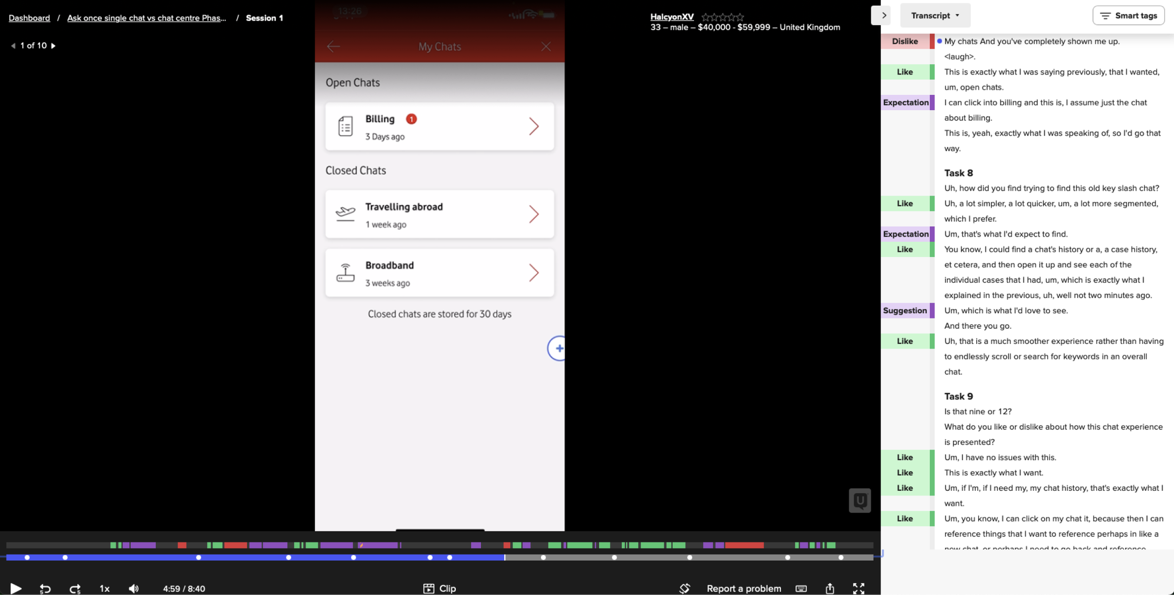
Task: Rotate the video orientation
Action: coord(685,588)
